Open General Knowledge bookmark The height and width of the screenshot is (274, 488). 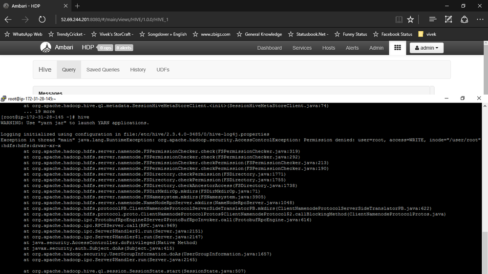(x=259, y=34)
